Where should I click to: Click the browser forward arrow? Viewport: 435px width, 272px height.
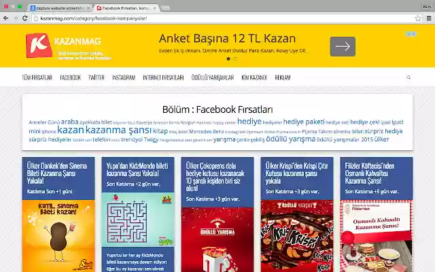(15, 18)
